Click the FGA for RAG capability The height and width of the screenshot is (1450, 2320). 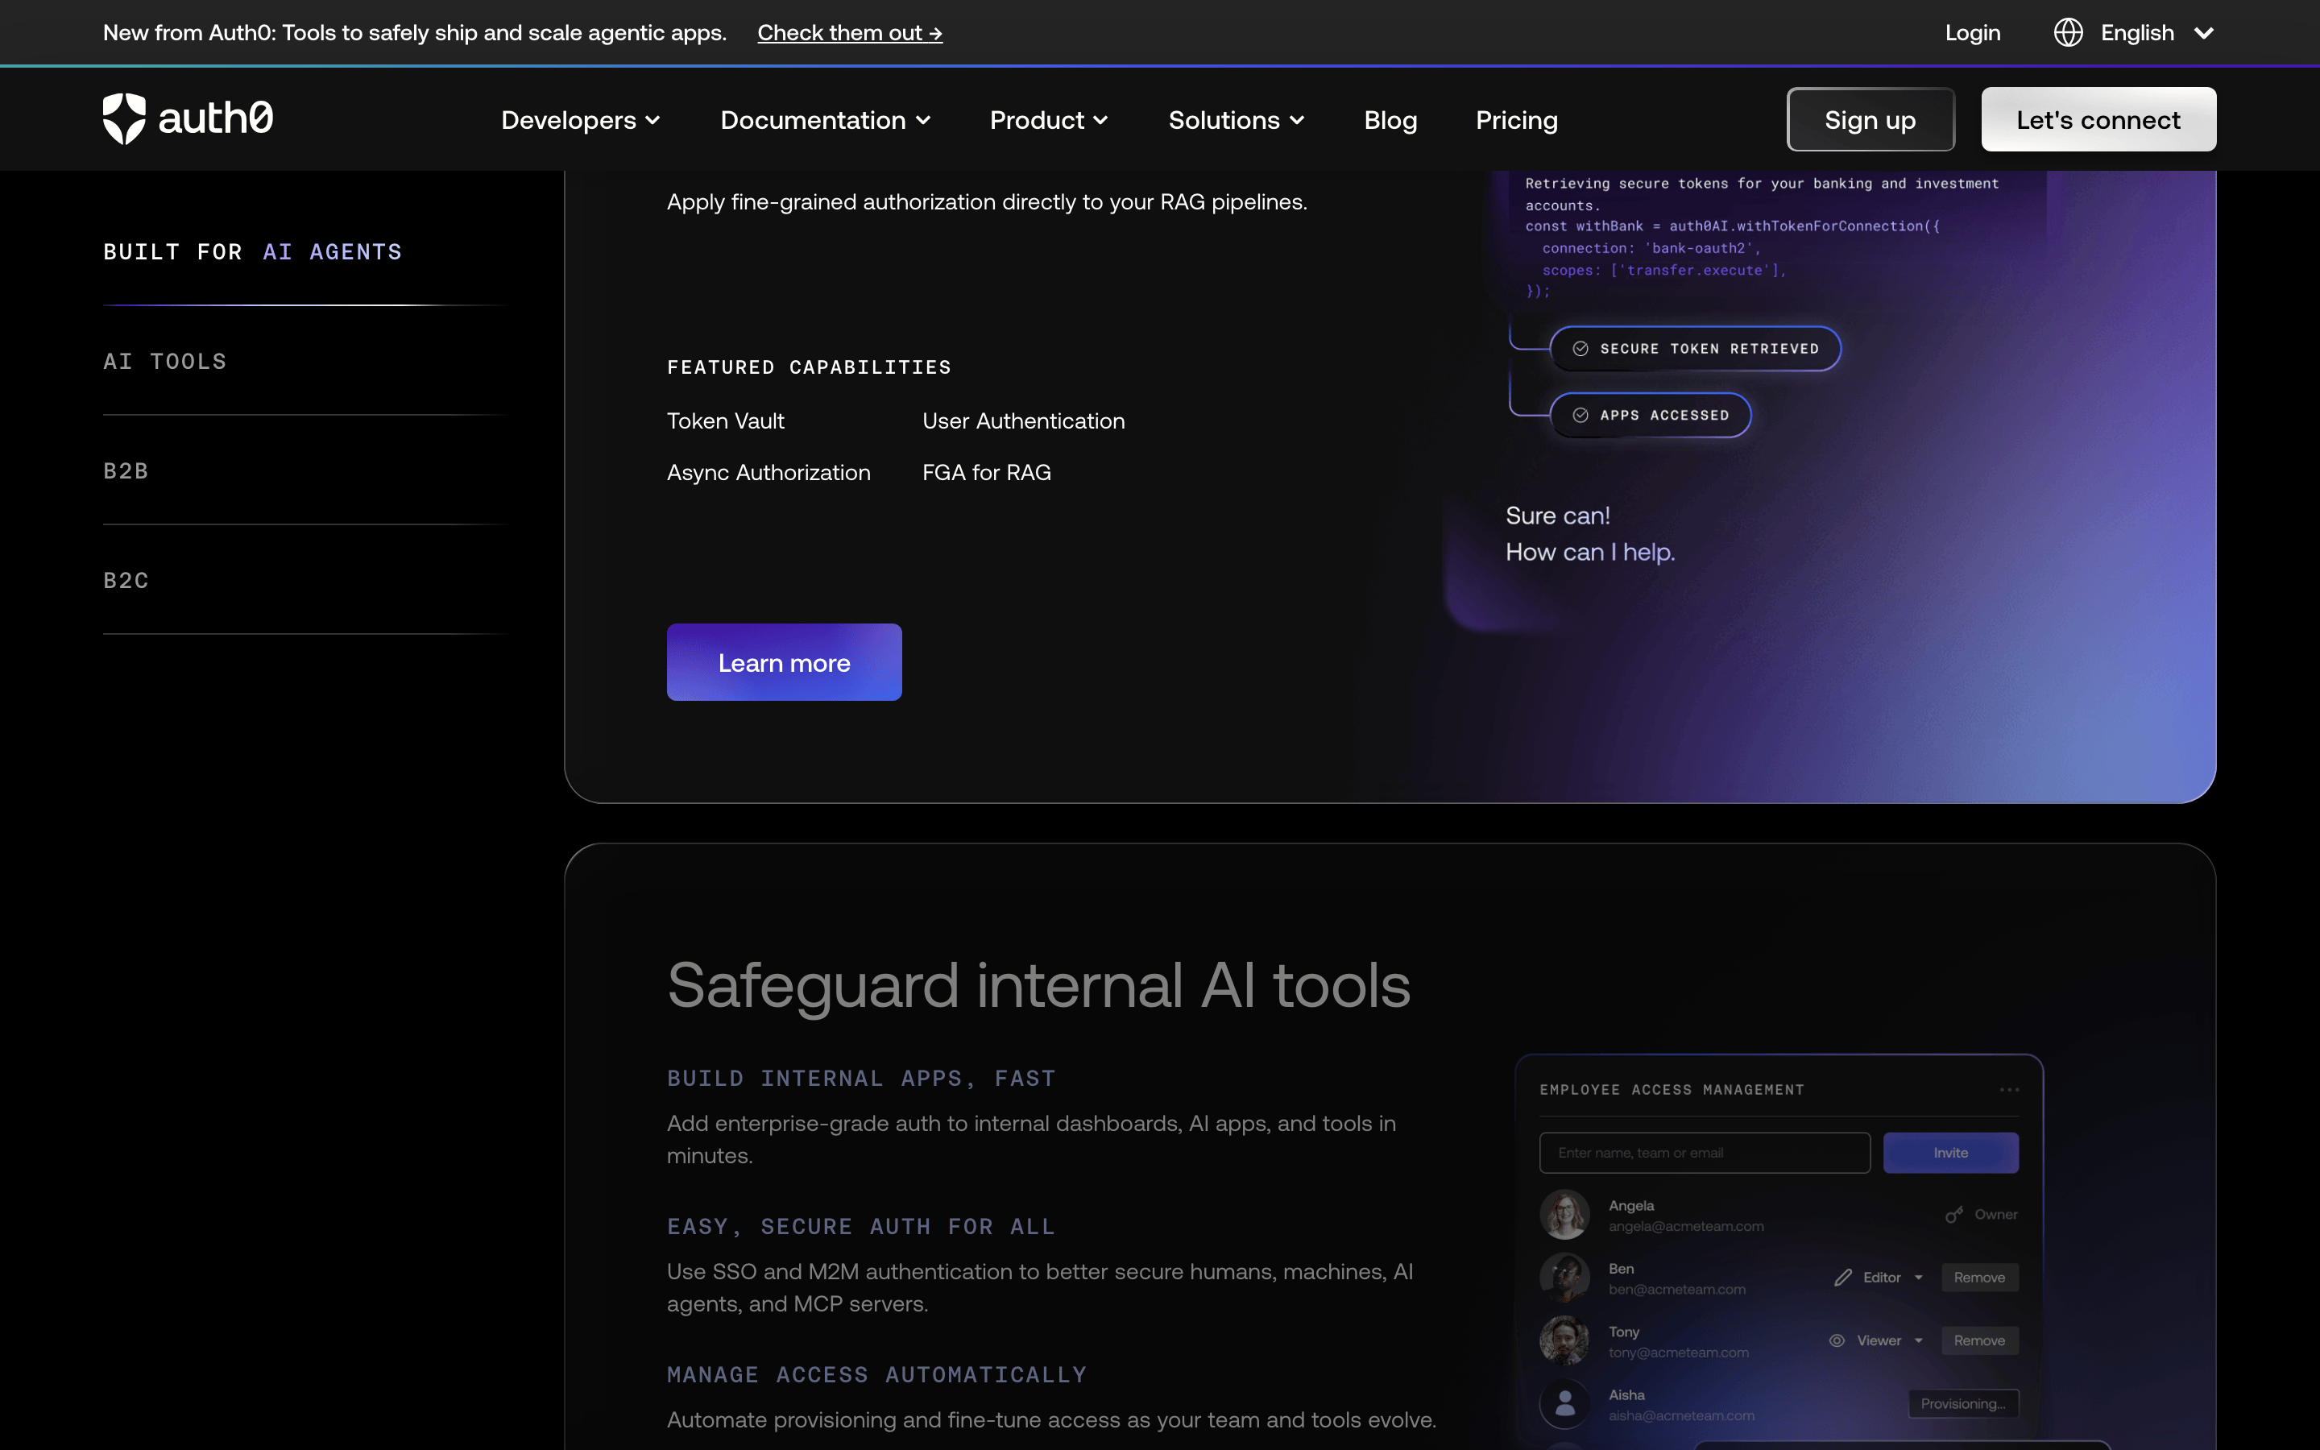[987, 473]
